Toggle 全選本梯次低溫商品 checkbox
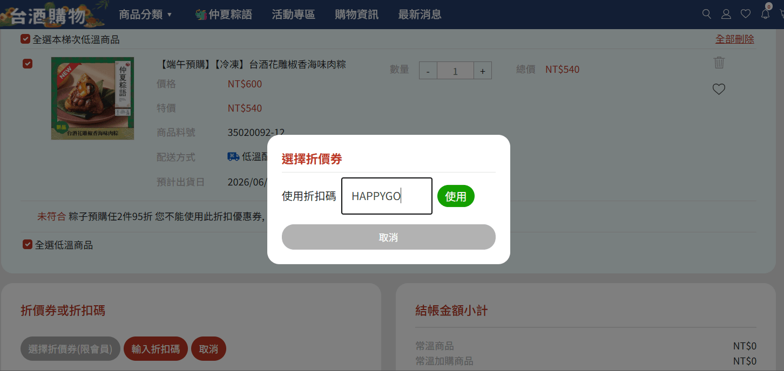This screenshot has height=371, width=784. pyautogui.click(x=25, y=39)
